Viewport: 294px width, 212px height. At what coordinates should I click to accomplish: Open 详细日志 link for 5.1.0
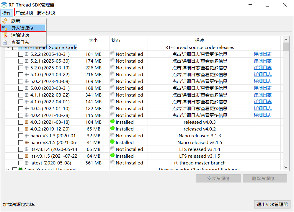coord(262,74)
